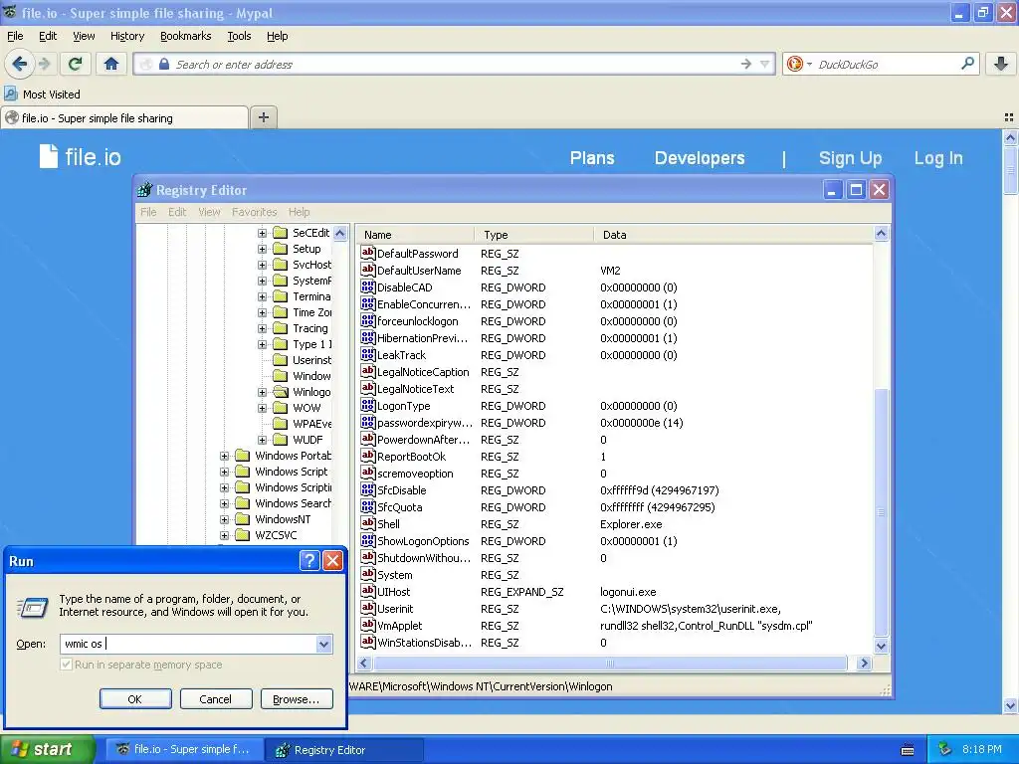The image size is (1019, 764).
Task: Go to the Home page icon
Action: coord(111,64)
